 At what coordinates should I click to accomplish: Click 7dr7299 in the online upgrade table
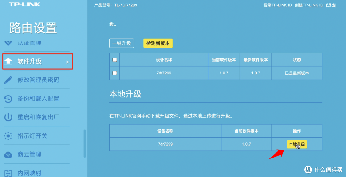click(164, 73)
